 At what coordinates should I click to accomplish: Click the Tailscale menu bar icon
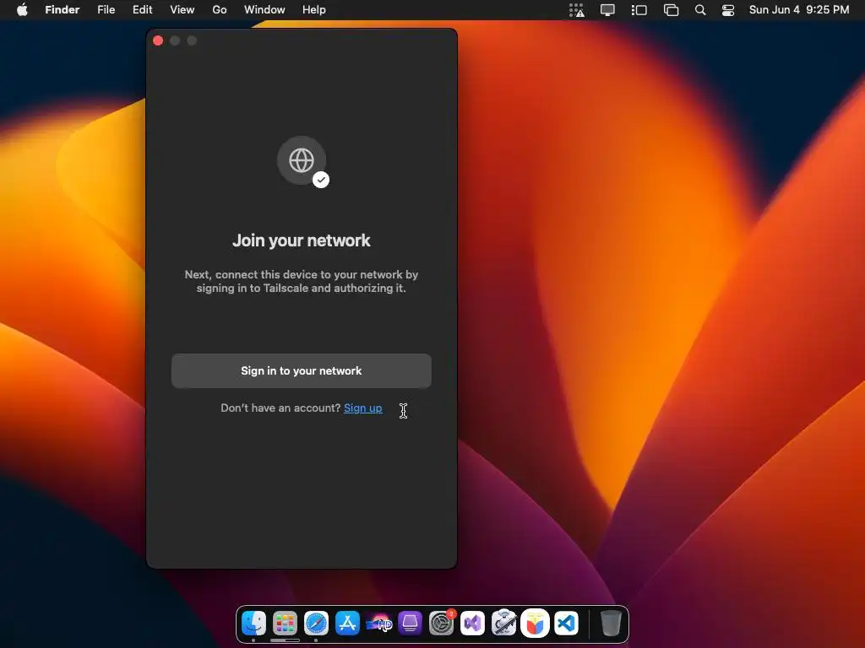tap(576, 10)
